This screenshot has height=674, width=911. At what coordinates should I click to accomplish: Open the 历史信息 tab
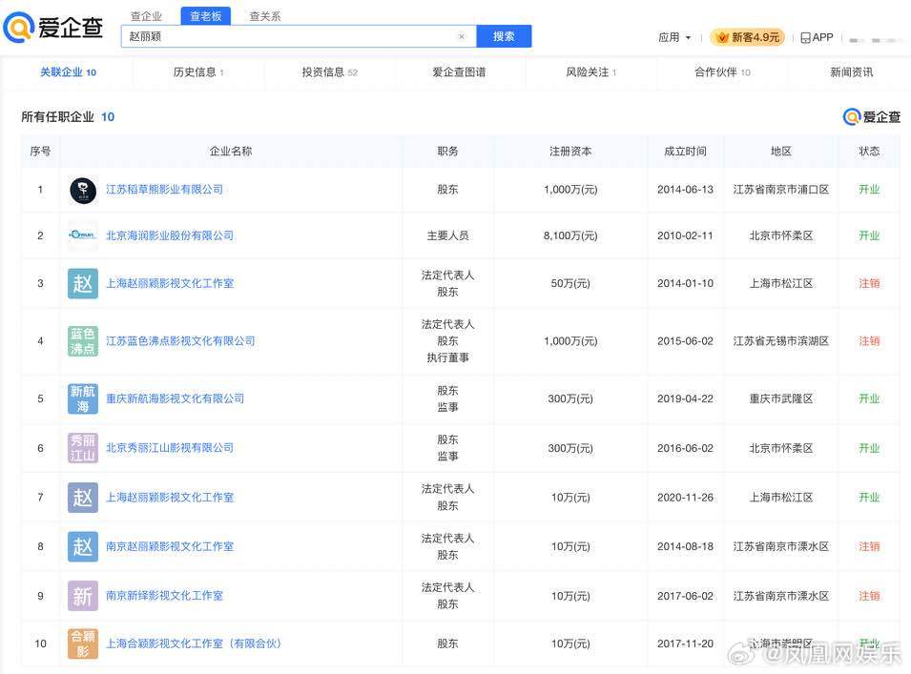(x=198, y=72)
